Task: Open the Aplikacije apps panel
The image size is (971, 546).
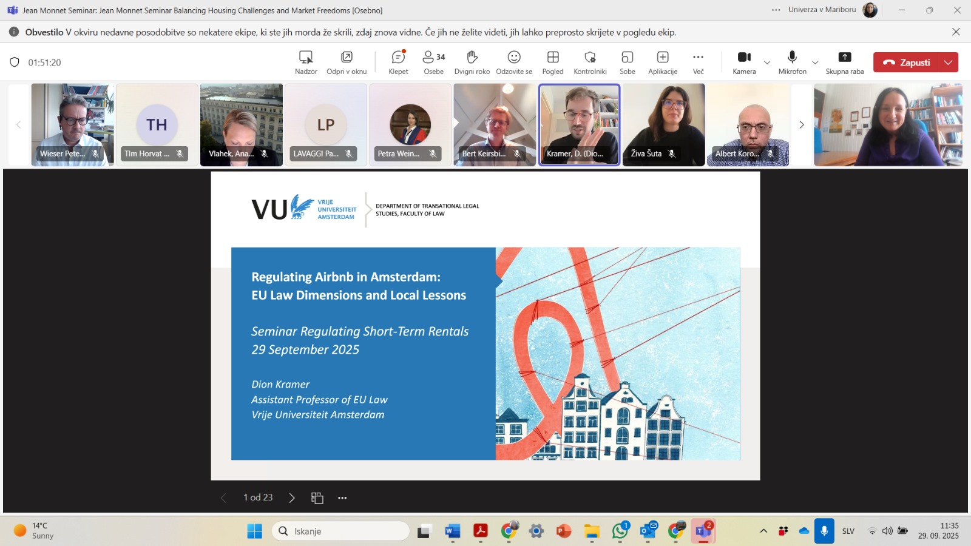Action: (x=662, y=62)
